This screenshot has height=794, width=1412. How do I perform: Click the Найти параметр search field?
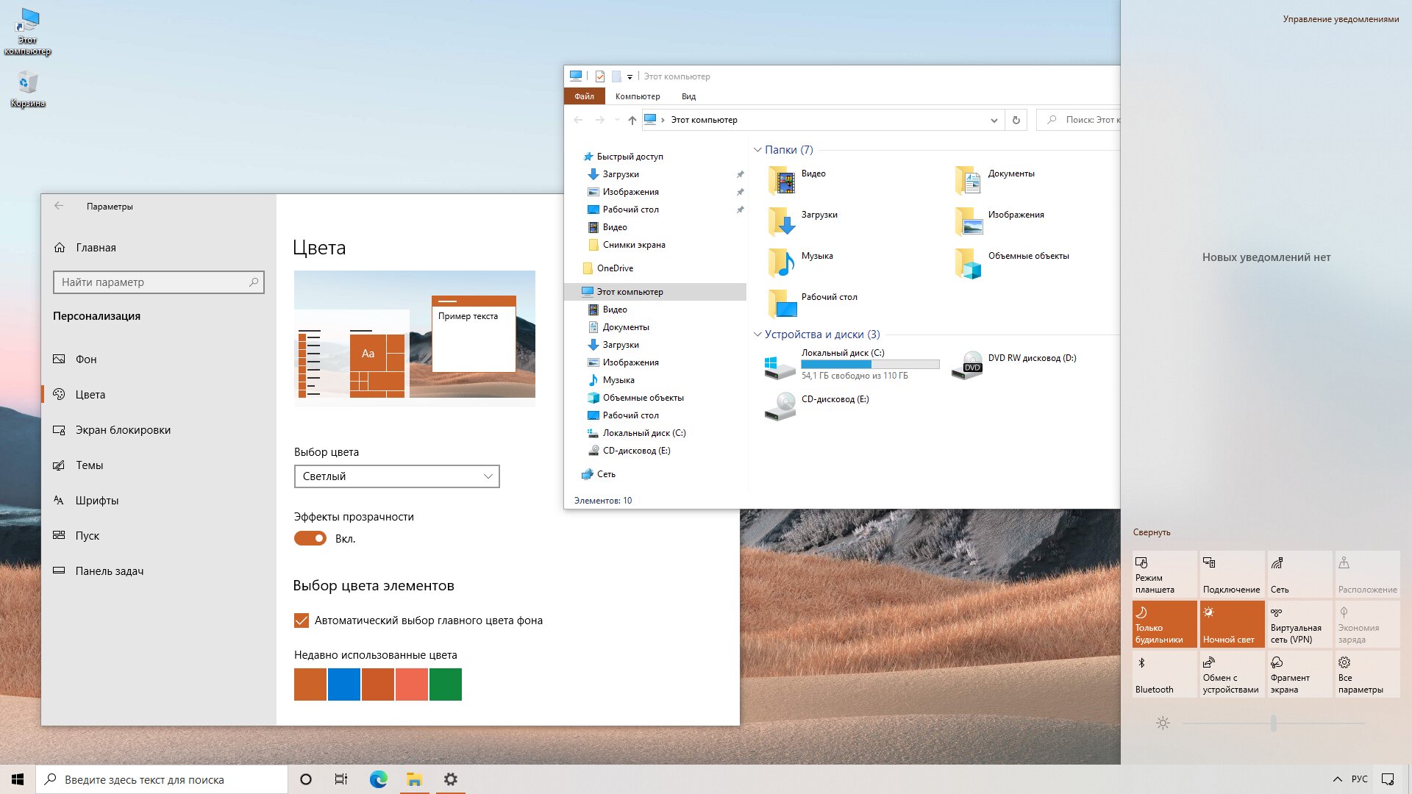(x=159, y=282)
